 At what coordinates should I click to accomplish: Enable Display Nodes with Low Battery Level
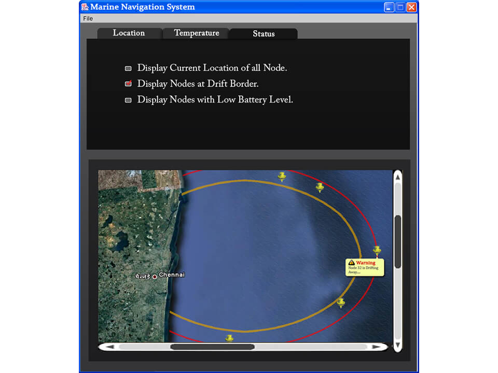128,100
